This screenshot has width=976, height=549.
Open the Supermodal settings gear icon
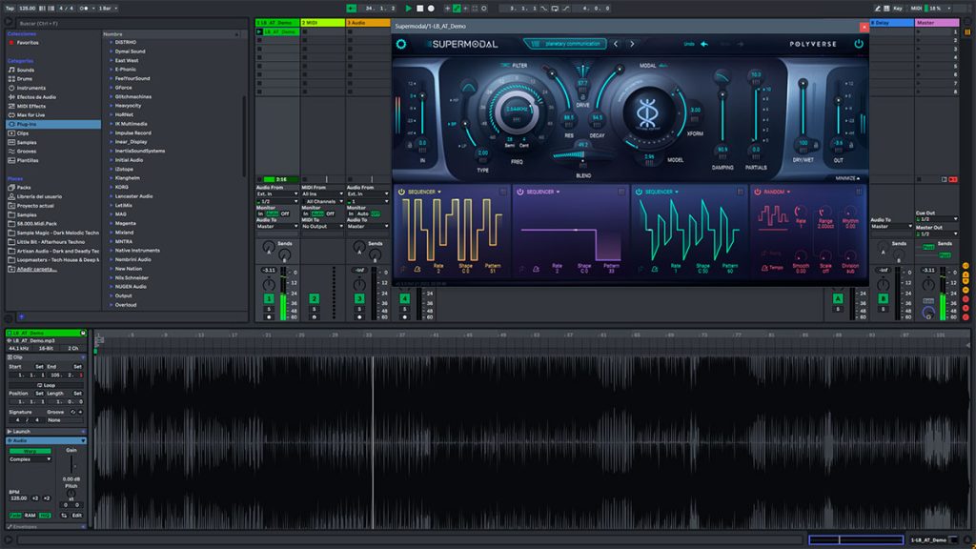coord(401,44)
